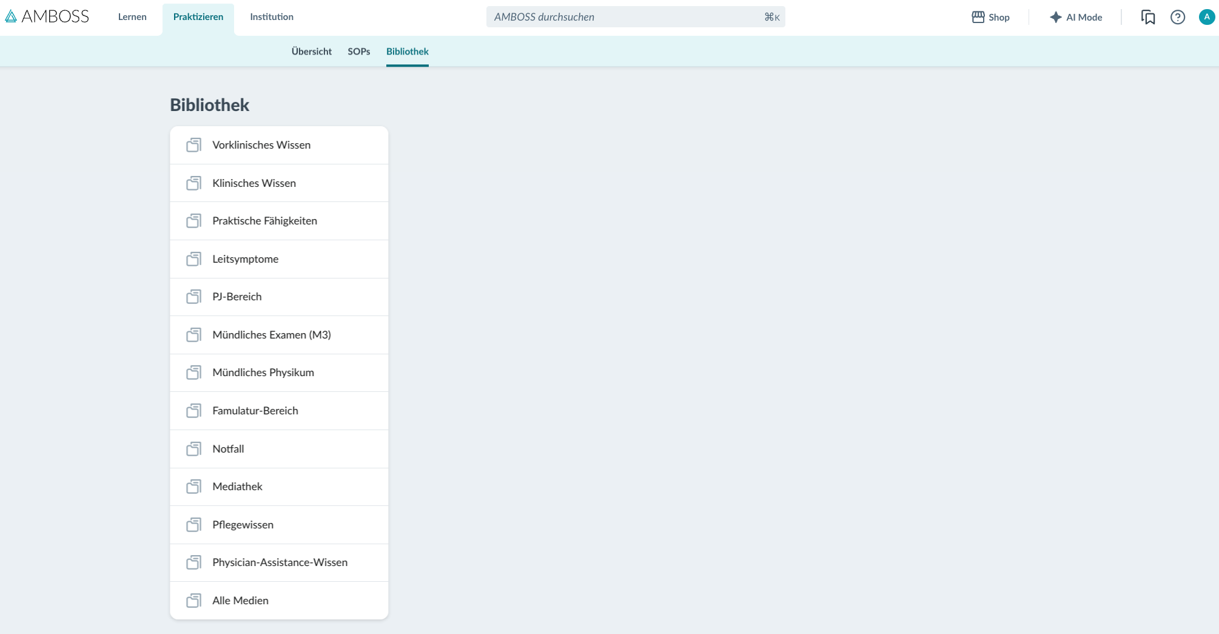Click the AMBOSS logo
This screenshot has width=1219, height=634.
[47, 16]
